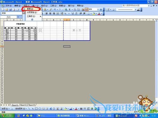Click the New workbook icon
This screenshot has height=118, width=158.
coord(3,10)
